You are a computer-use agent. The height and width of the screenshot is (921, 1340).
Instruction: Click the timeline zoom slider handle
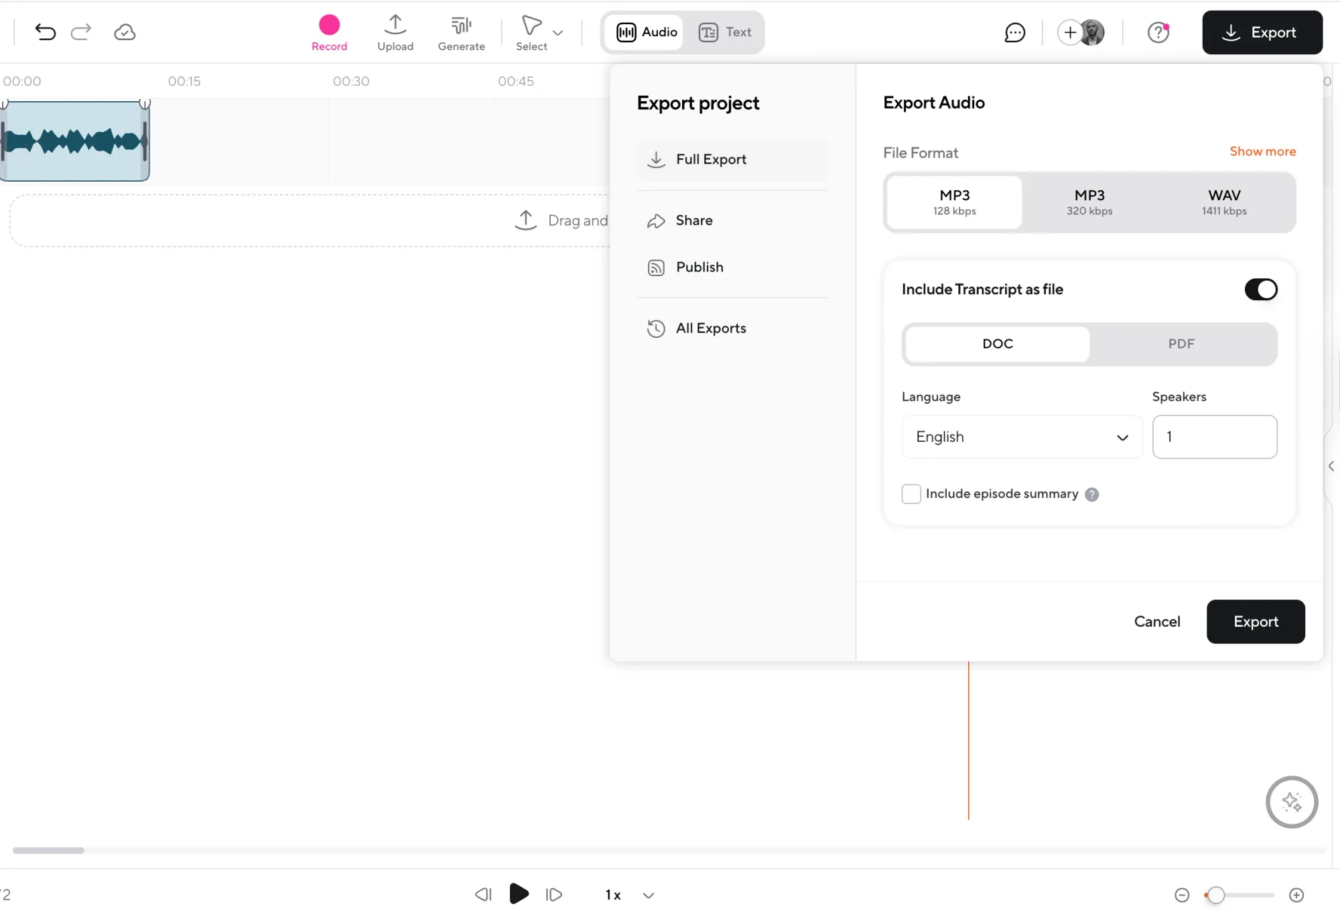tap(1216, 895)
